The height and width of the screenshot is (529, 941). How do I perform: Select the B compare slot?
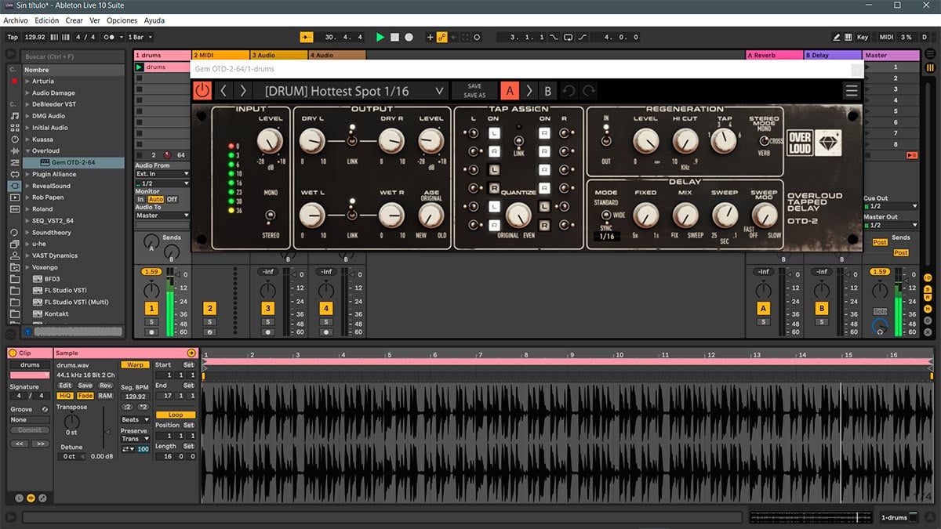[x=547, y=91]
